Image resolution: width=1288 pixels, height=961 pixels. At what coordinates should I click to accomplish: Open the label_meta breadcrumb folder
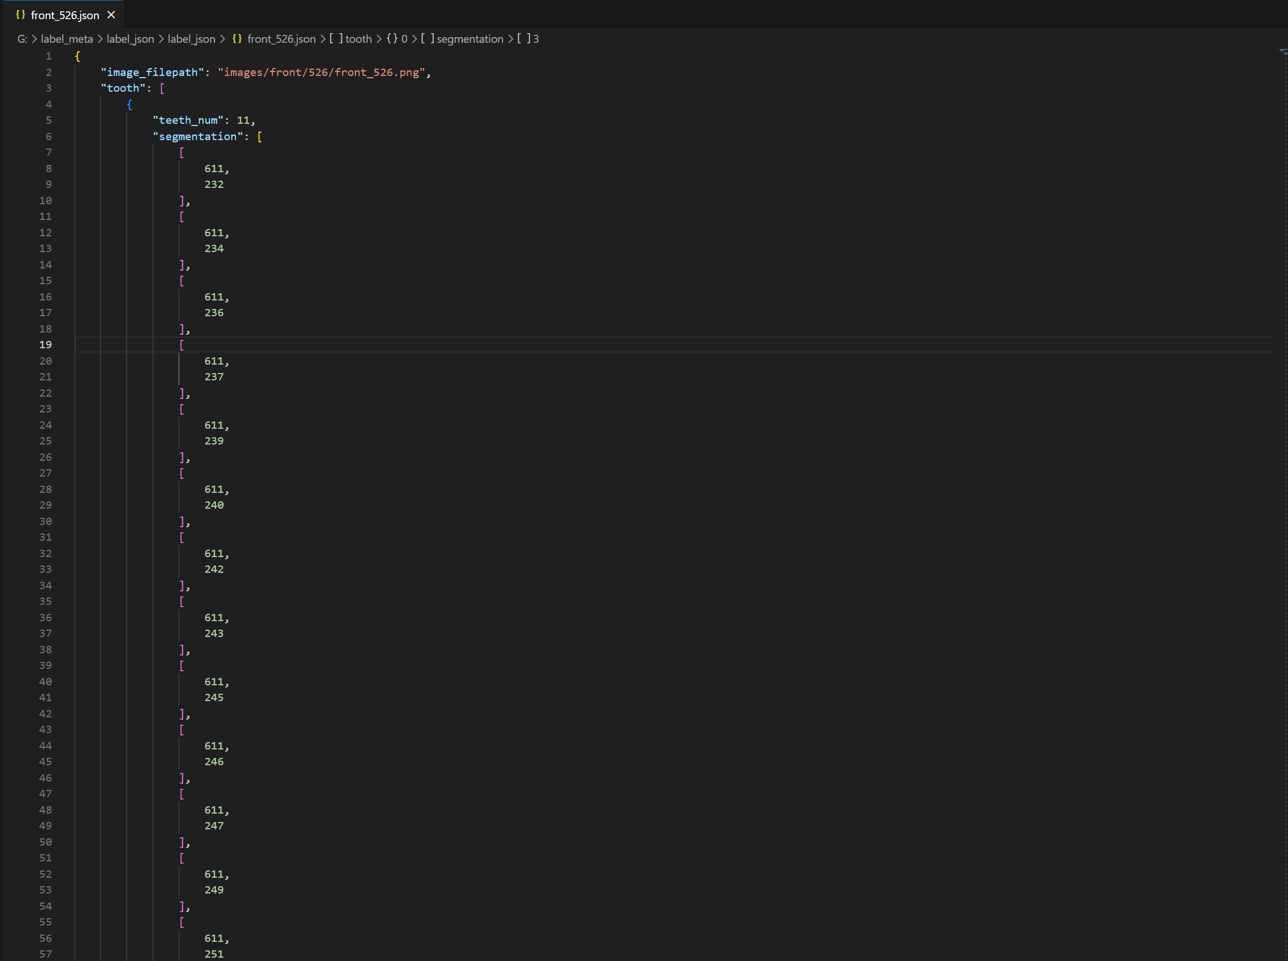pyautogui.click(x=66, y=39)
